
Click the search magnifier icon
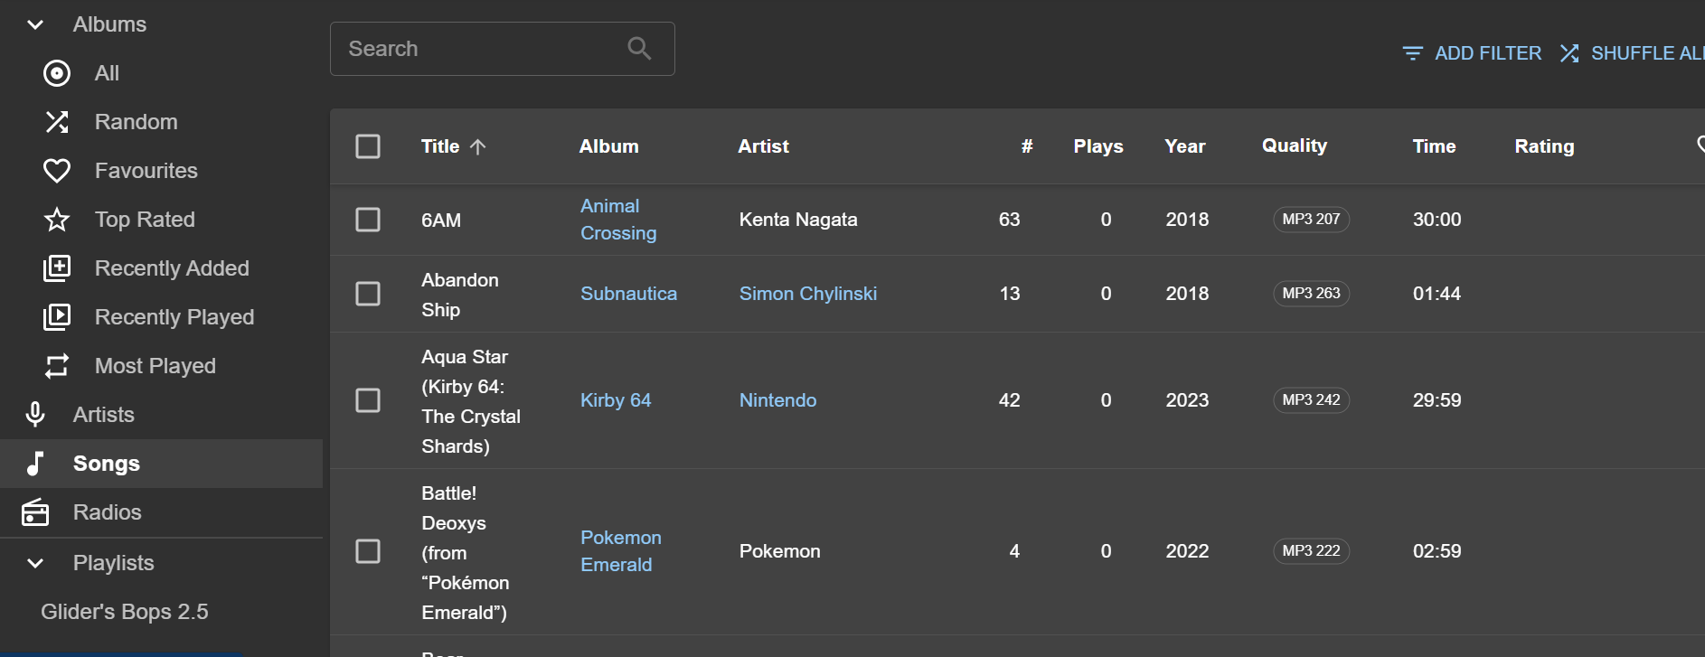pyautogui.click(x=639, y=49)
